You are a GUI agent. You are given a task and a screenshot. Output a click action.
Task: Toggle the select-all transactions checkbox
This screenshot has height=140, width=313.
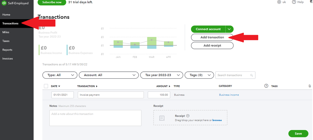click(46, 86)
